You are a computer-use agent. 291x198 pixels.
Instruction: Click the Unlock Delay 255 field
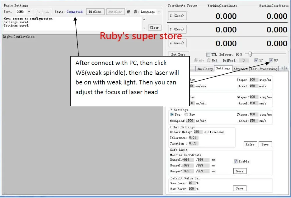point(198,132)
